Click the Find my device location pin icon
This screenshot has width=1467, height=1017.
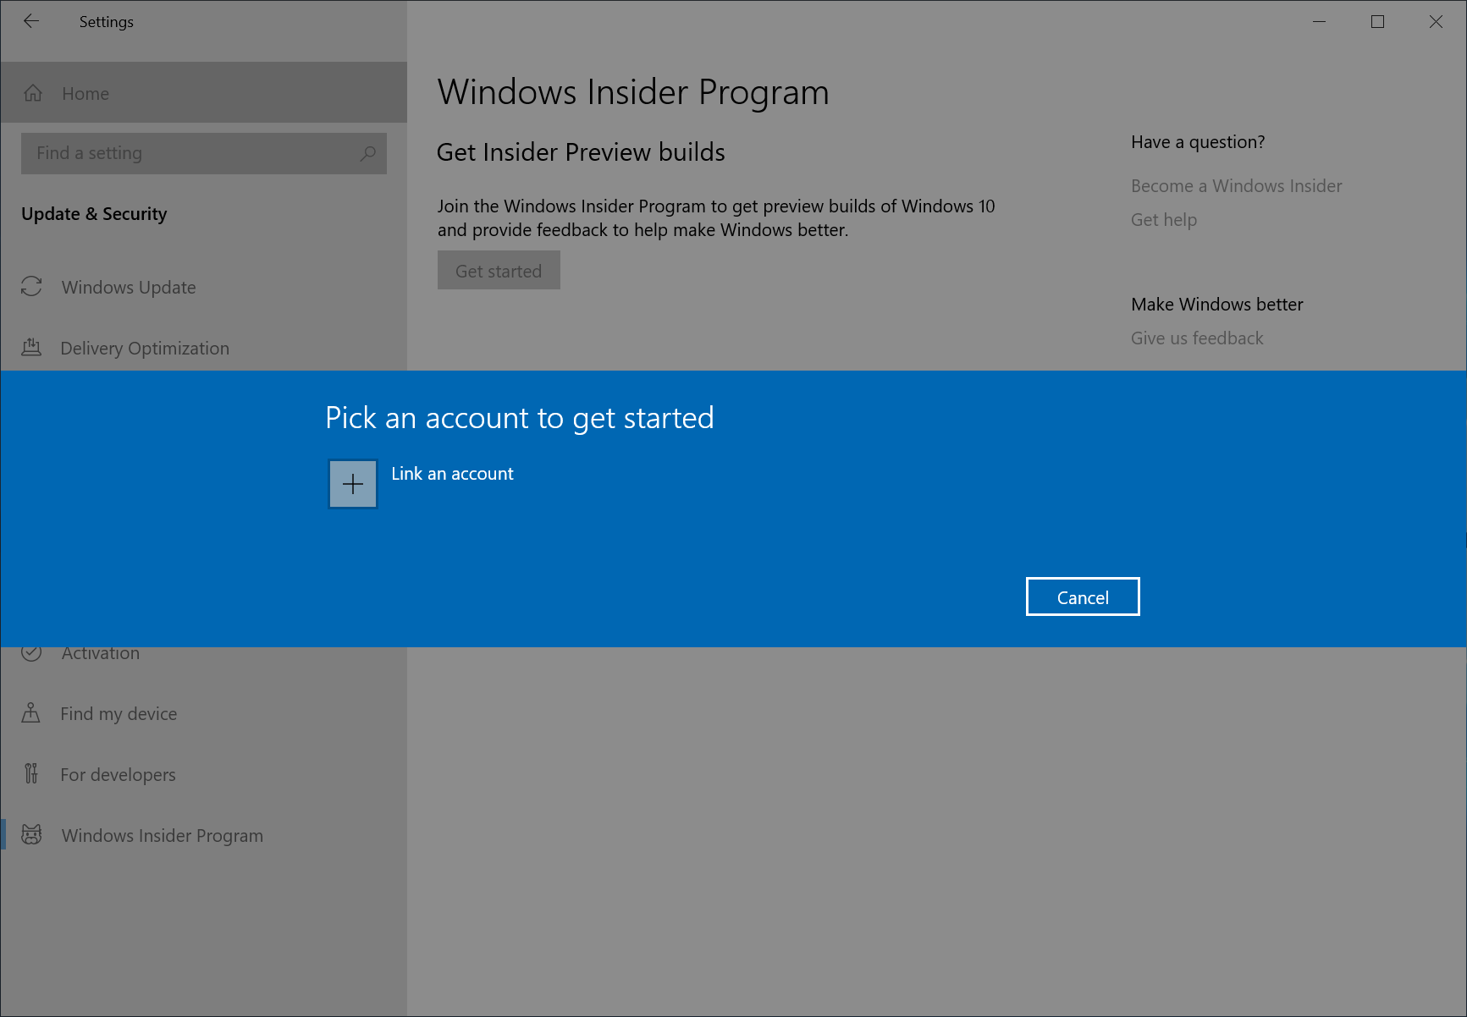31,713
